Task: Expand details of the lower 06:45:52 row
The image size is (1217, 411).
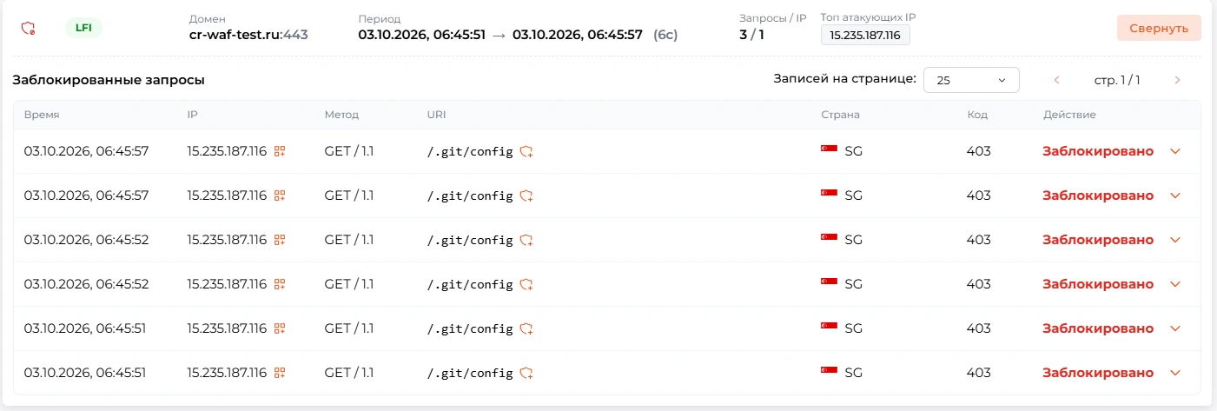Action: 1175,284
